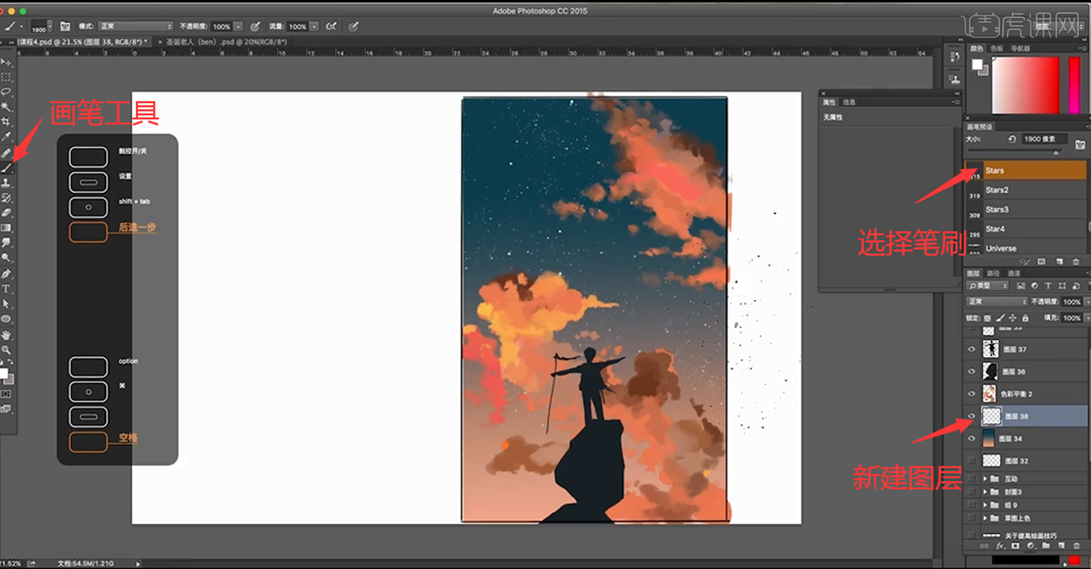Open the layer blend mode 正常 dropdown
Screen dimensions: 1091x569
(x=997, y=302)
